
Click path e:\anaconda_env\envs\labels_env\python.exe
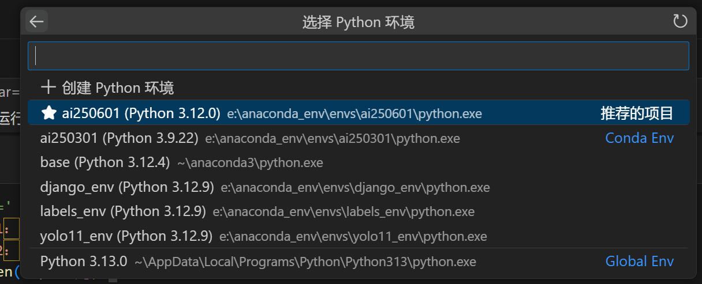(x=343, y=212)
